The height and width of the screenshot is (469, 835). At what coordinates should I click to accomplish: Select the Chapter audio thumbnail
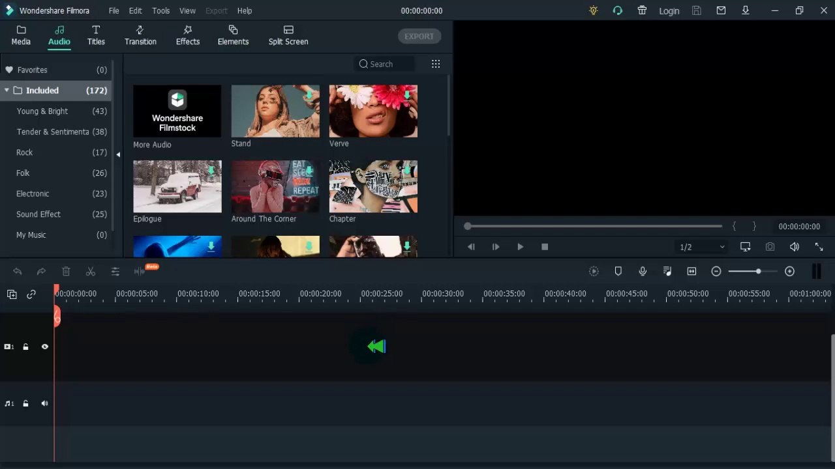tap(373, 186)
